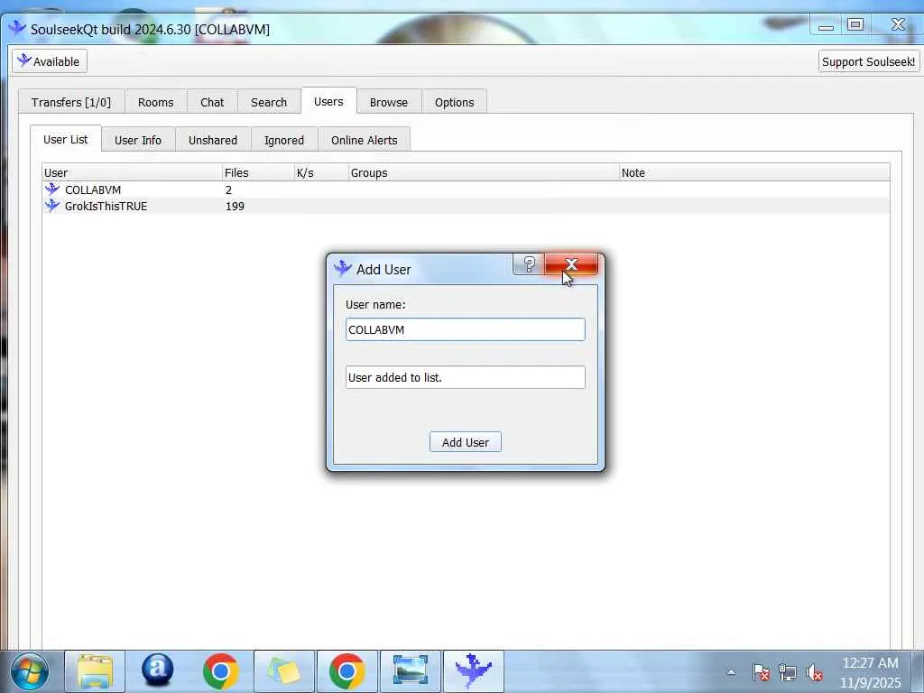Screen dimensions: 924x693
Task: Click the Soulseek taskbar icon
Action: (473, 671)
